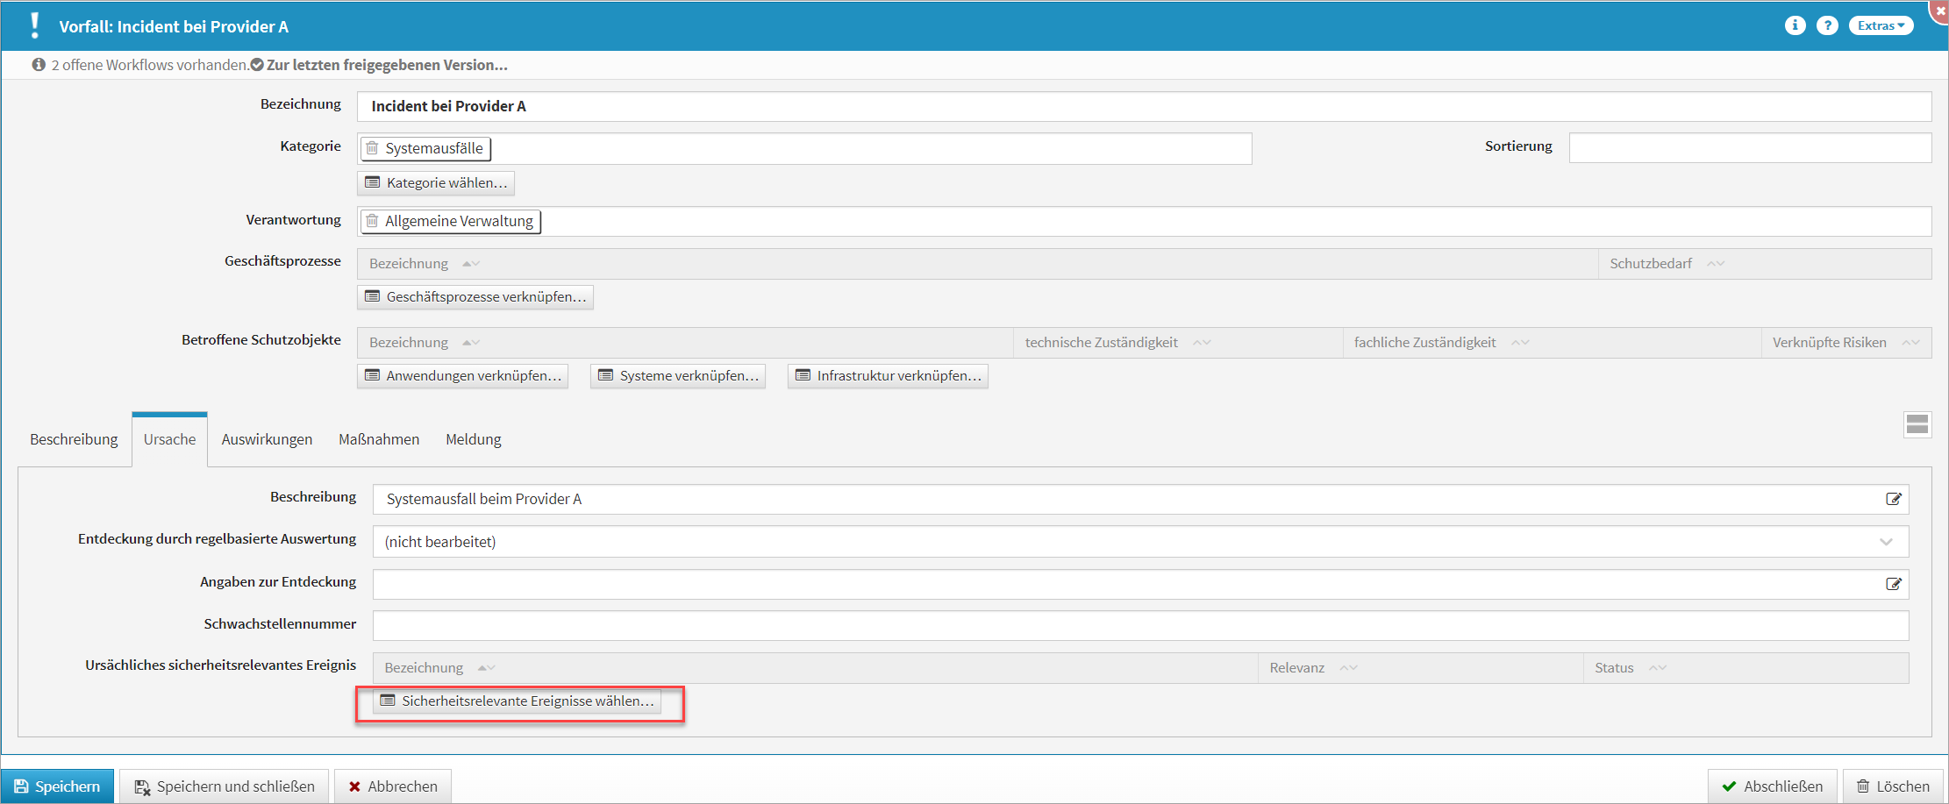Click Abschließen to finalize the incident
1949x804 pixels.
coord(1772,786)
